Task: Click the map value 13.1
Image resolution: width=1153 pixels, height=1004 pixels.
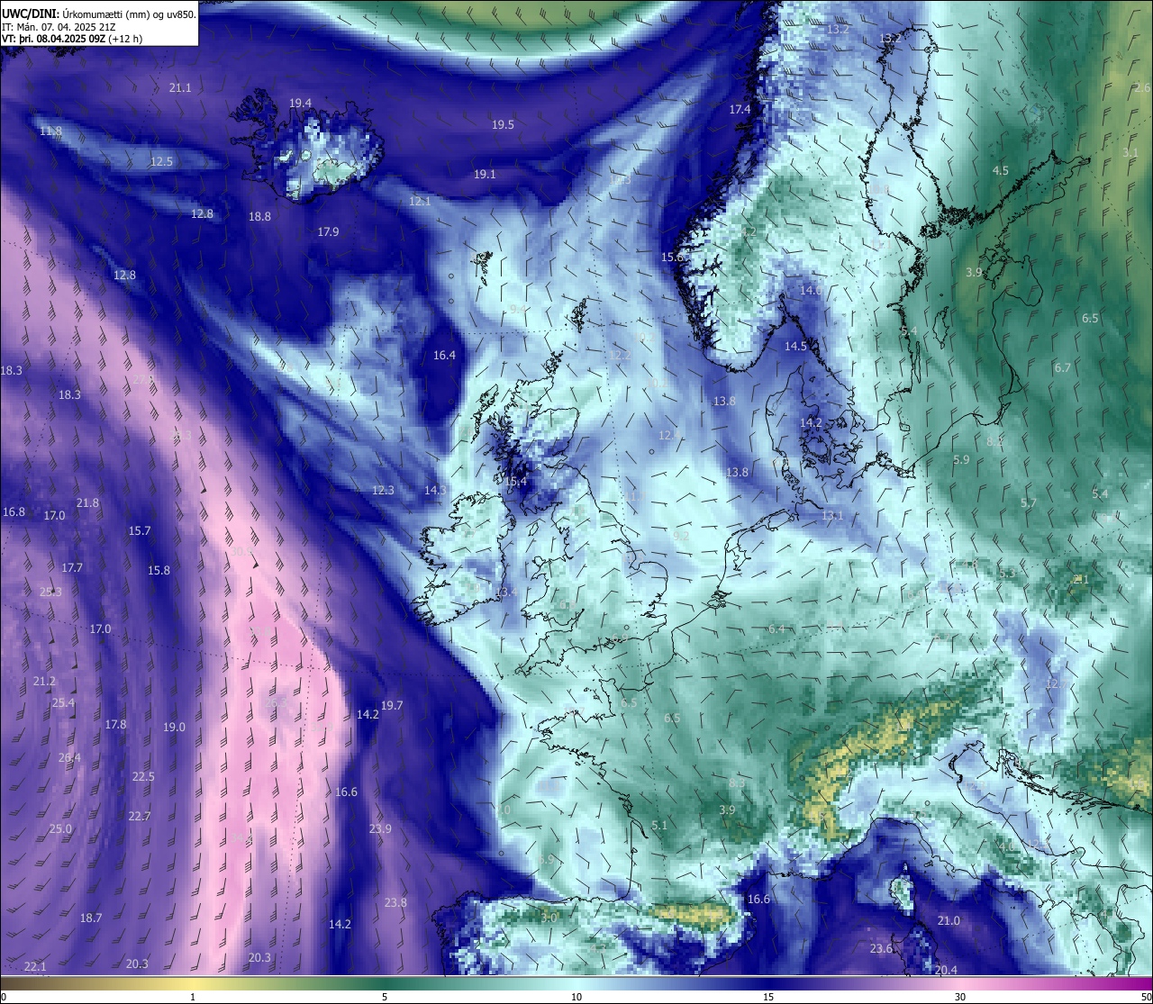Action: tap(832, 516)
